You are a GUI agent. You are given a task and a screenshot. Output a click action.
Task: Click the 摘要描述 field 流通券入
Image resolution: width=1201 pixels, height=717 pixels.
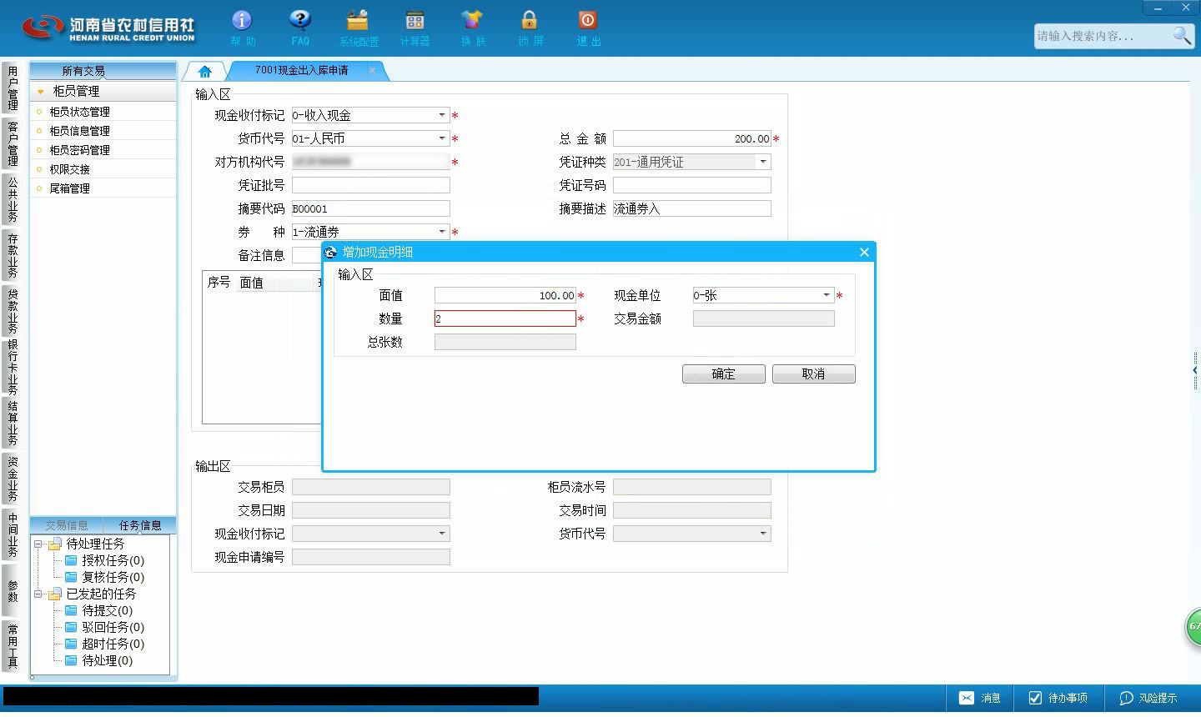(692, 208)
